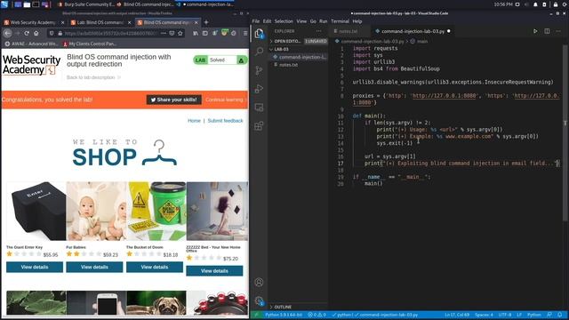Click the system notification bell in top panel
The image size is (569, 320).
tap(535, 4)
